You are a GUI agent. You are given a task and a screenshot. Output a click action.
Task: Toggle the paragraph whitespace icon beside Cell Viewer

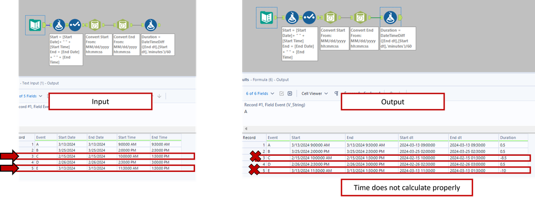(x=336, y=93)
